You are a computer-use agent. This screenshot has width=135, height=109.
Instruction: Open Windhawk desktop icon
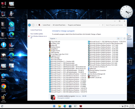[4, 56]
